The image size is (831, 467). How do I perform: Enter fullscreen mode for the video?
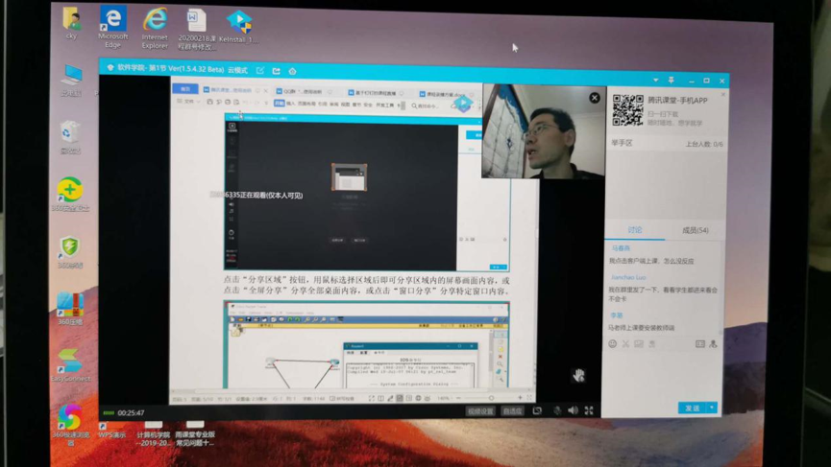[x=589, y=410]
